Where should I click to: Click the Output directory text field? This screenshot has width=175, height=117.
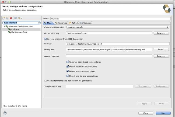pyautogui.click(x=109, y=33)
